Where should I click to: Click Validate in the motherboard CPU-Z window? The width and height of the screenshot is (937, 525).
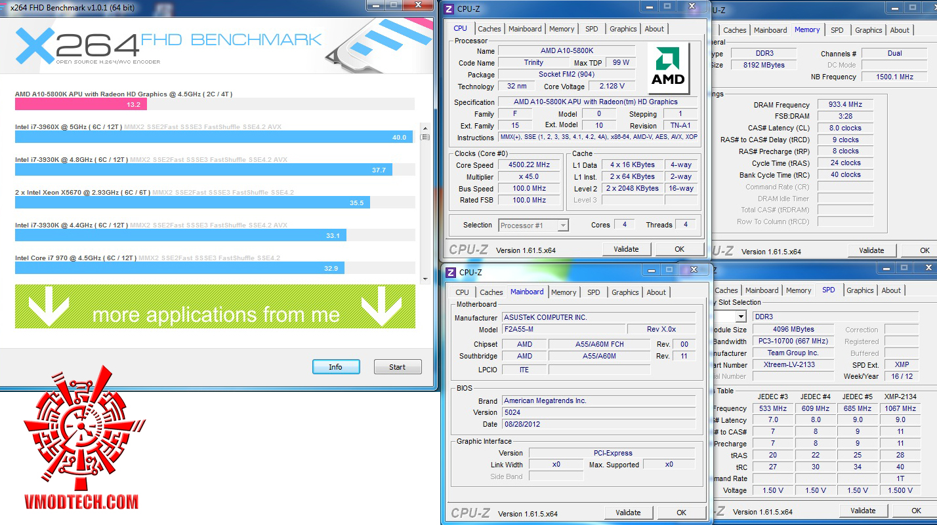[x=628, y=513]
